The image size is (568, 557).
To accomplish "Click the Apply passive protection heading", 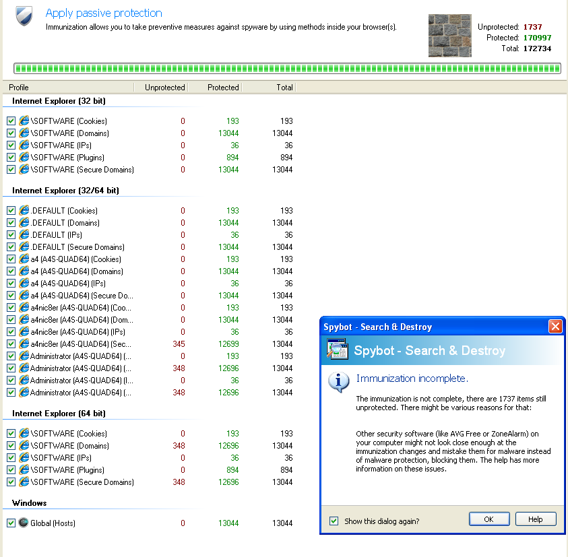I will tap(104, 13).
